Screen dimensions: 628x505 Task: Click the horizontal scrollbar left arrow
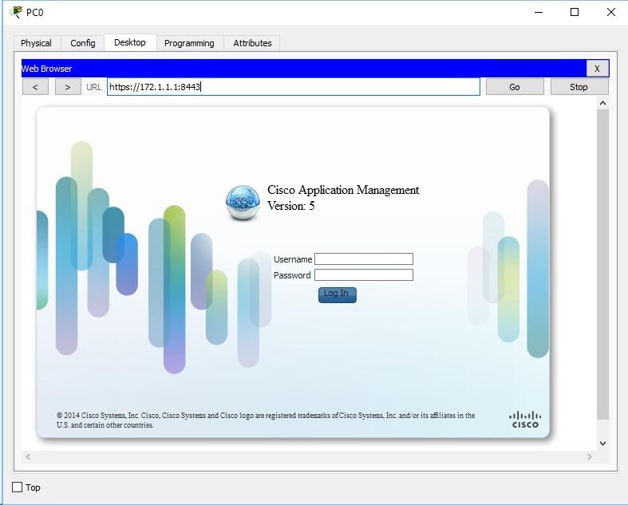click(28, 456)
